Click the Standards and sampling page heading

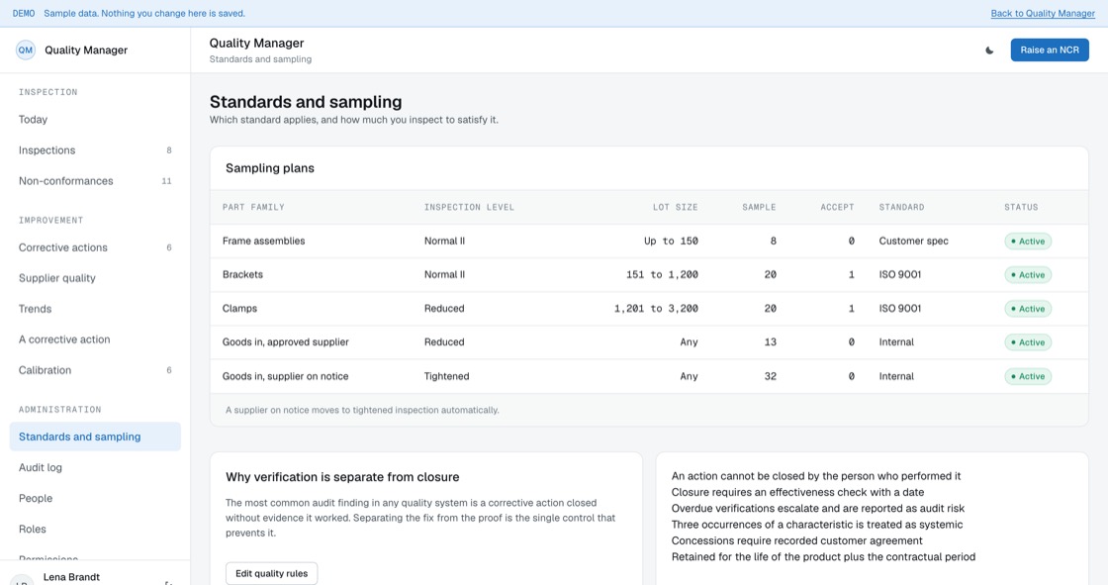(306, 102)
